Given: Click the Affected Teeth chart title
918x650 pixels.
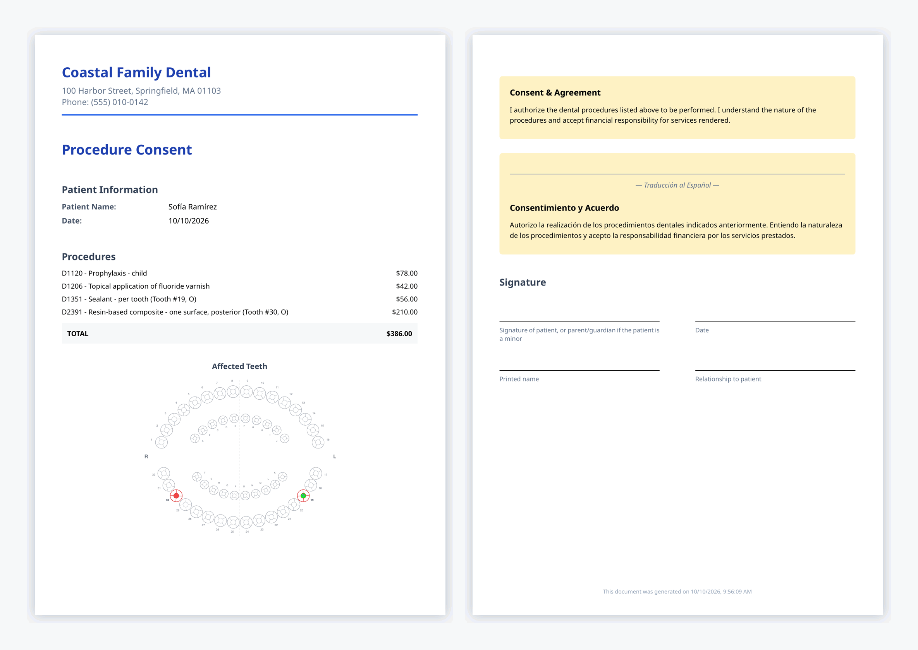Looking at the screenshot, I should (x=240, y=366).
